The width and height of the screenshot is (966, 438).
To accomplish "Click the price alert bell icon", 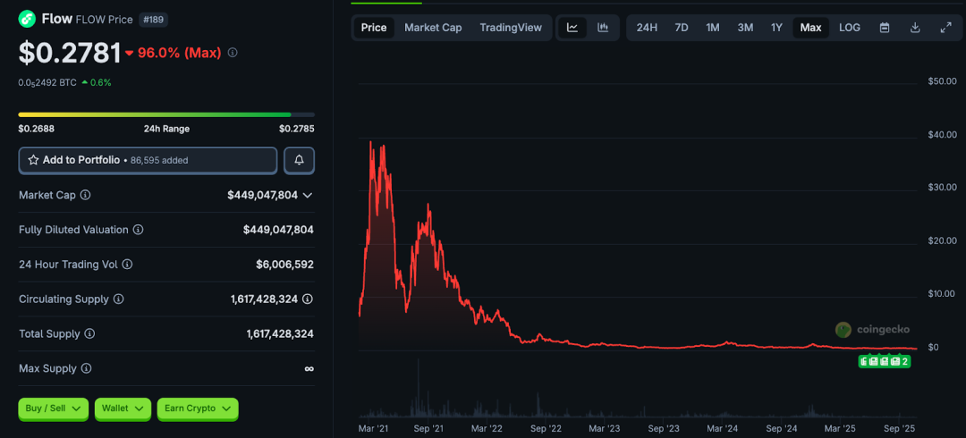I will [x=299, y=160].
